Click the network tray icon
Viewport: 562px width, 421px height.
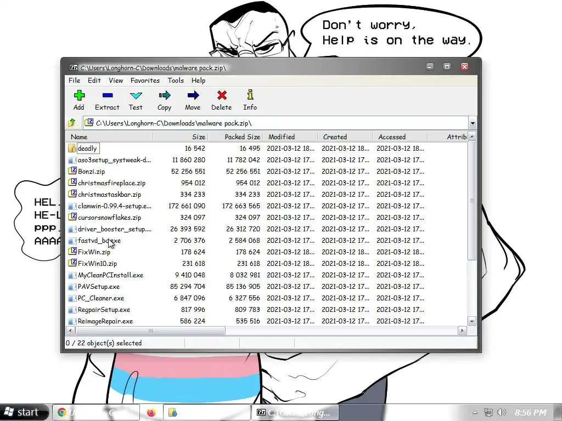point(488,412)
